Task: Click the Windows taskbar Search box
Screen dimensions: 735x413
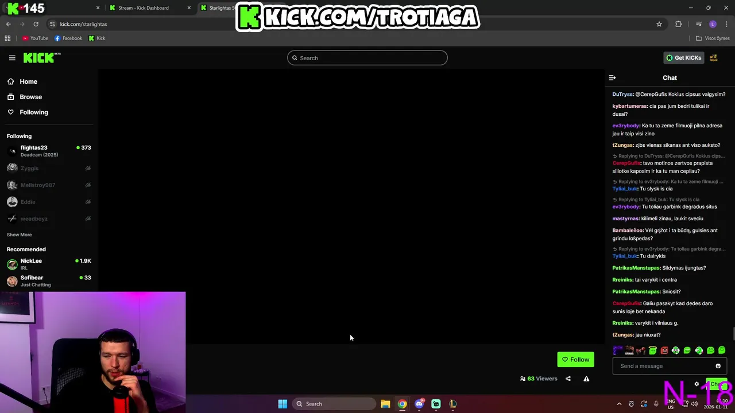Action: coord(335,404)
